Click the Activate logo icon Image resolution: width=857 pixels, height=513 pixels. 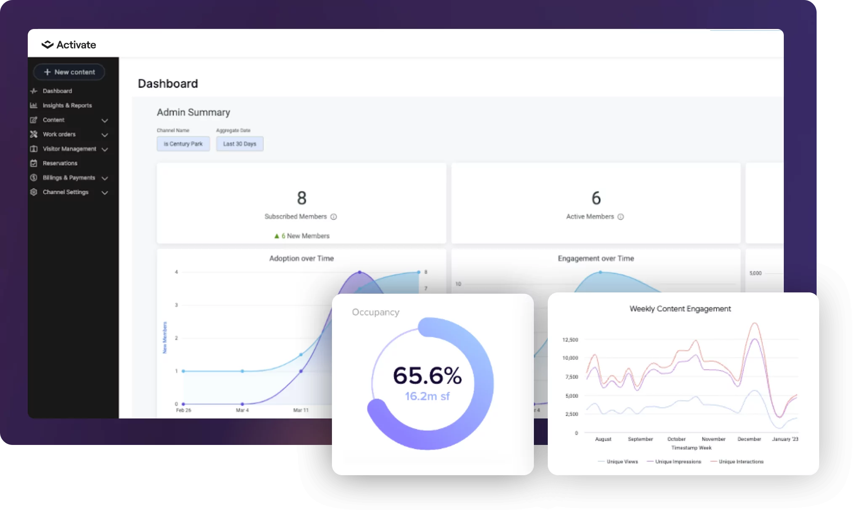(x=48, y=45)
